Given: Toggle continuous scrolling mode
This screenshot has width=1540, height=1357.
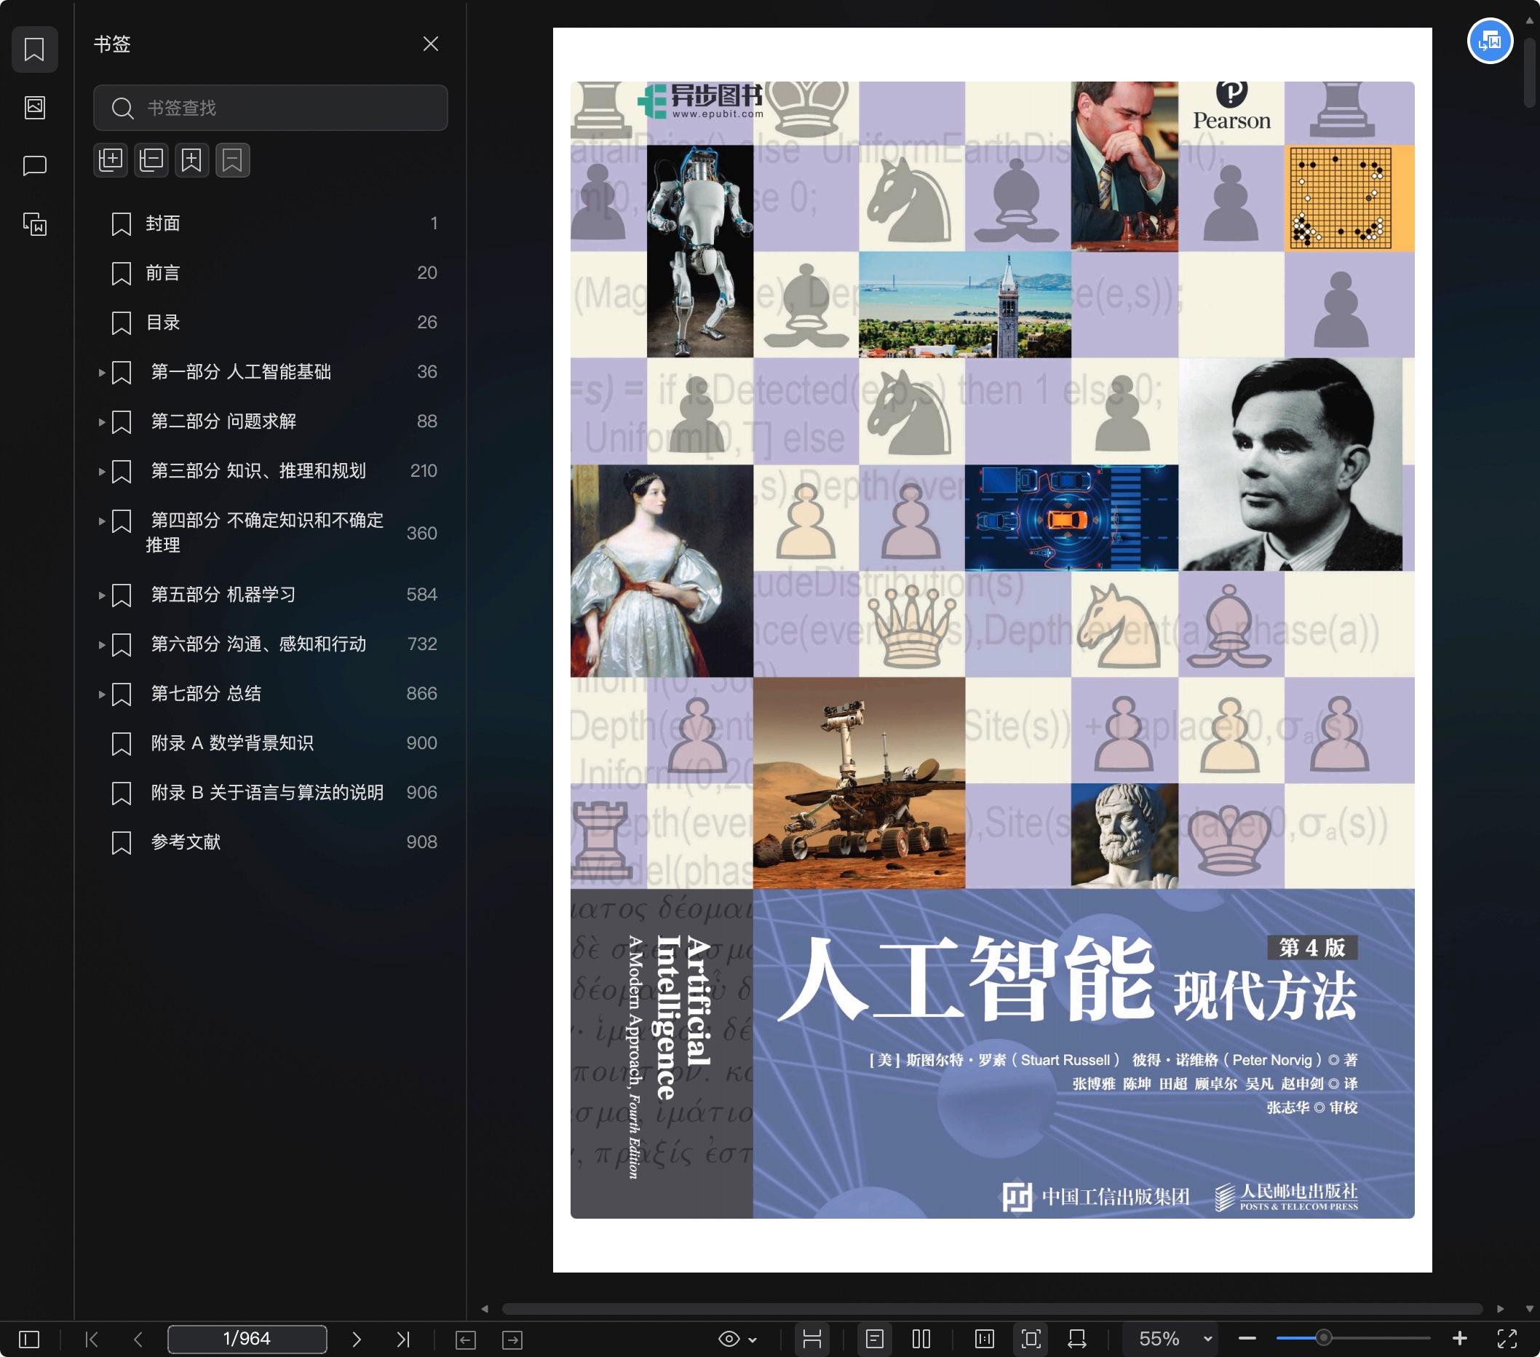Looking at the screenshot, I should tap(812, 1339).
